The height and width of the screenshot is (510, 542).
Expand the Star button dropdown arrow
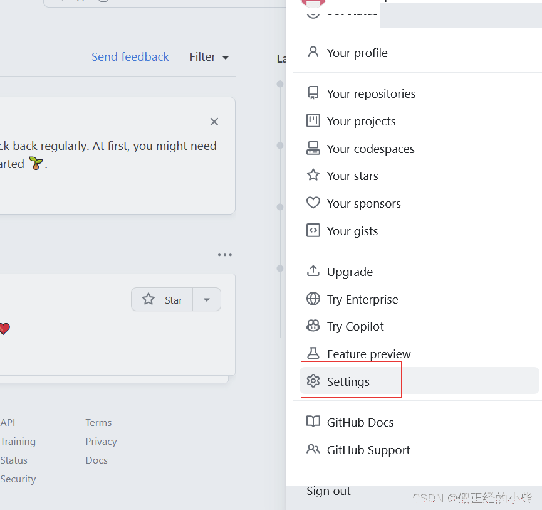point(207,300)
